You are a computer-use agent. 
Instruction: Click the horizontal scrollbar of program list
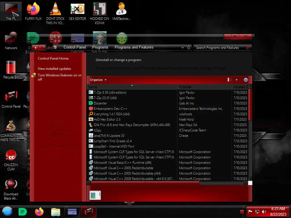click(145, 183)
